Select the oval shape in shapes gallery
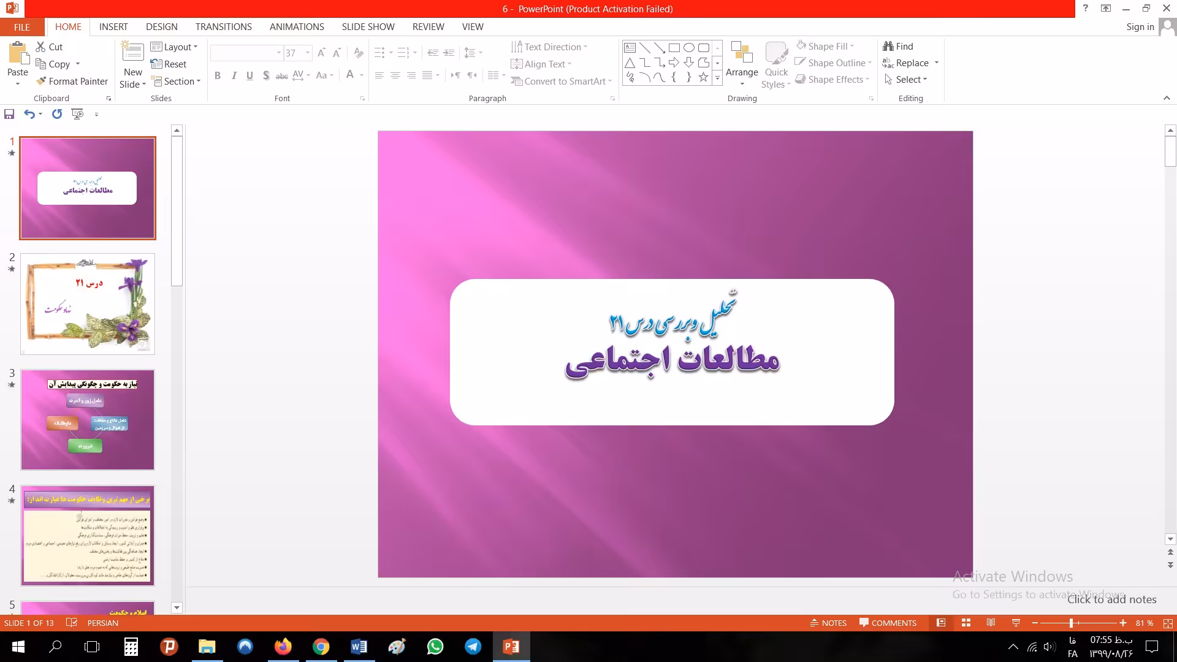The width and height of the screenshot is (1177, 662). coord(688,48)
